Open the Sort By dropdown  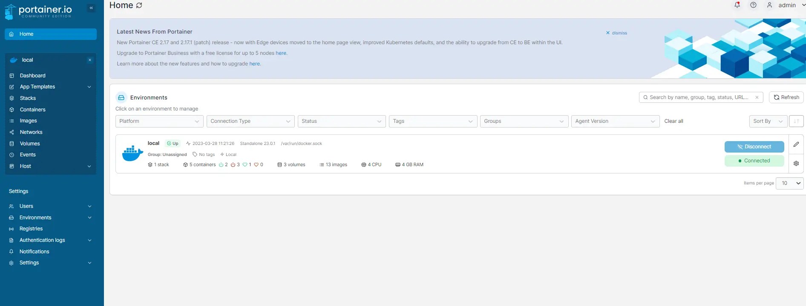click(768, 121)
